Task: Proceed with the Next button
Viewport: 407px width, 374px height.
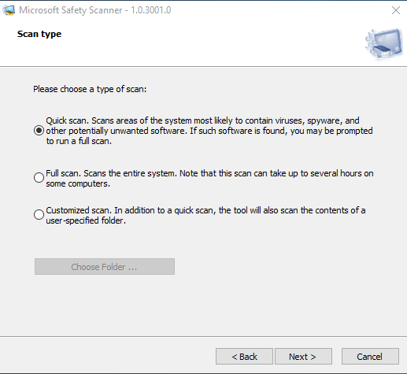Action: click(303, 357)
